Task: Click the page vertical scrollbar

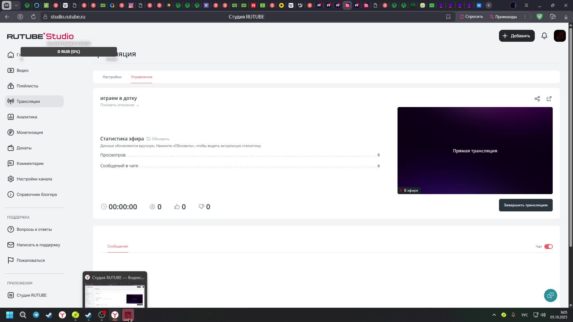Action: (x=571, y=137)
